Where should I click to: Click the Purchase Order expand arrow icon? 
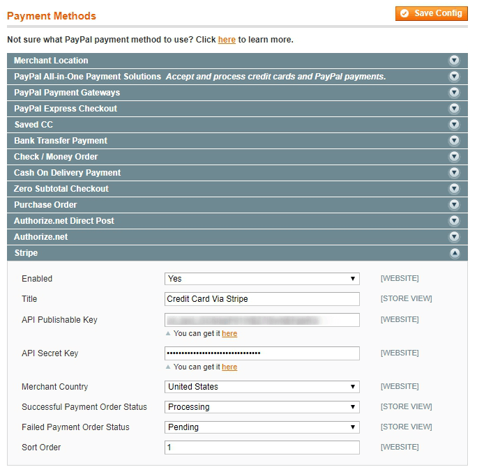[x=455, y=205]
